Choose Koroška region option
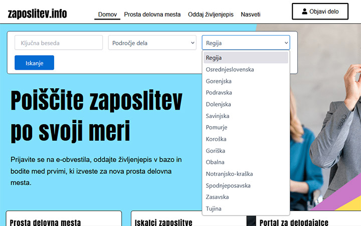 point(216,139)
